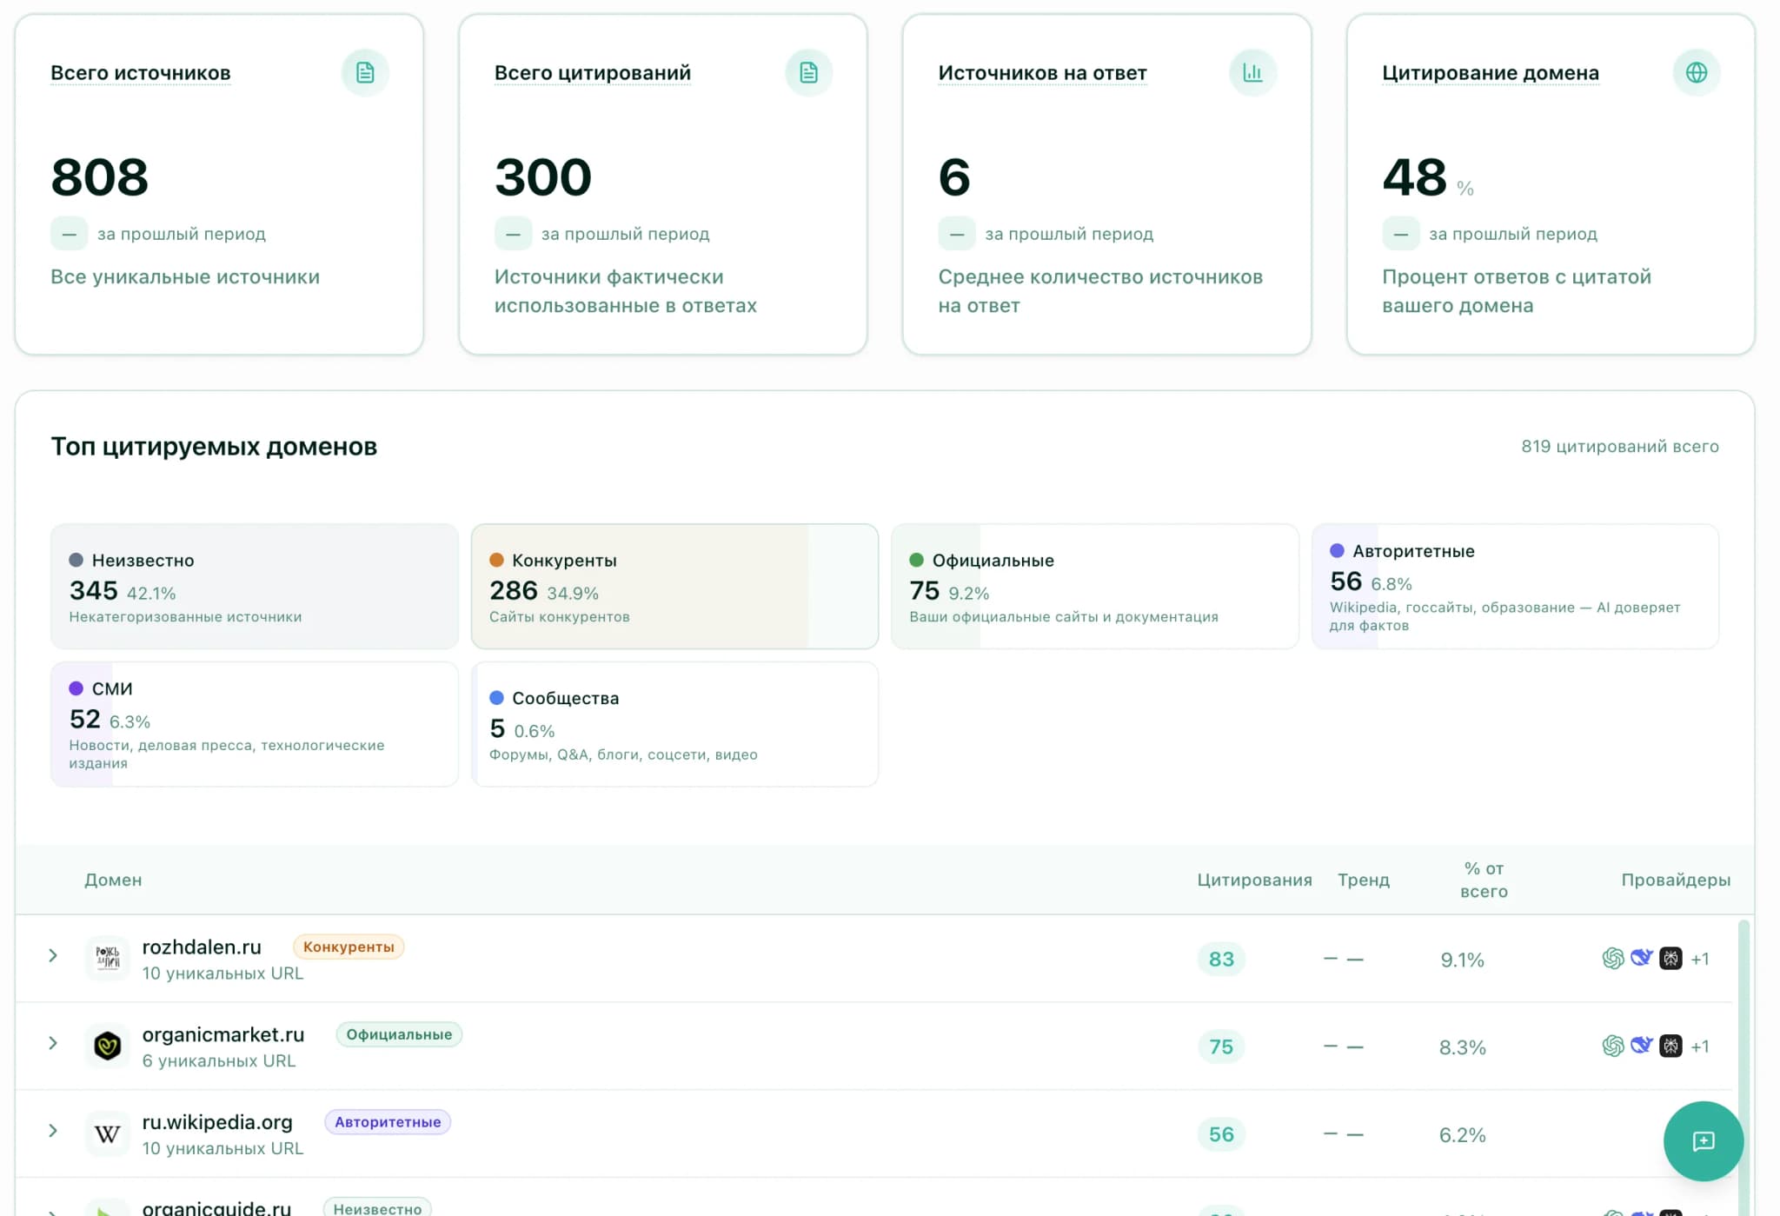Click ChatGPT provider icon in rozhdalen.ru row
This screenshot has width=1780, height=1216.
(x=1613, y=958)
